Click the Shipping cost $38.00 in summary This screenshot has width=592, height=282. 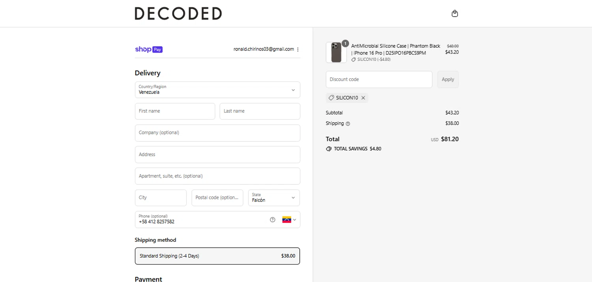tap(452, 123)
